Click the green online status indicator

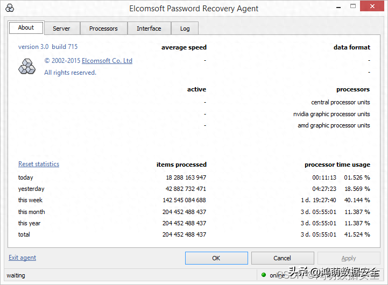(264, 275)
